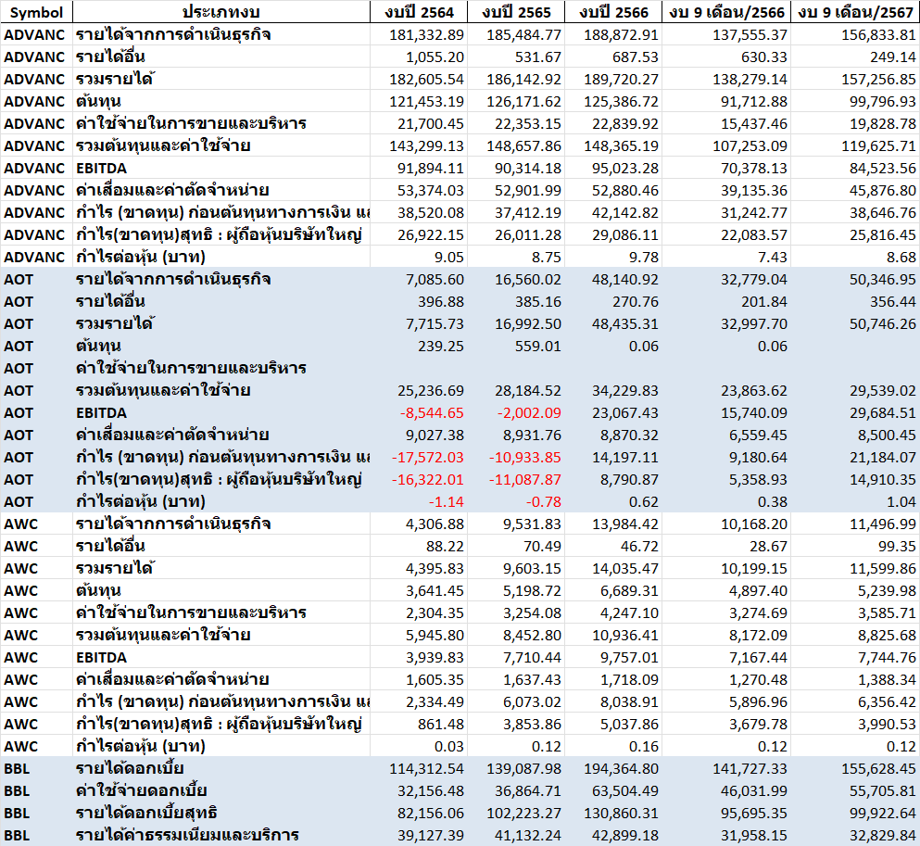Click AOT ค่าใช้จ่ายในการขายและบริหาร label
Screen dimensions: 920x846
point(191,369)
